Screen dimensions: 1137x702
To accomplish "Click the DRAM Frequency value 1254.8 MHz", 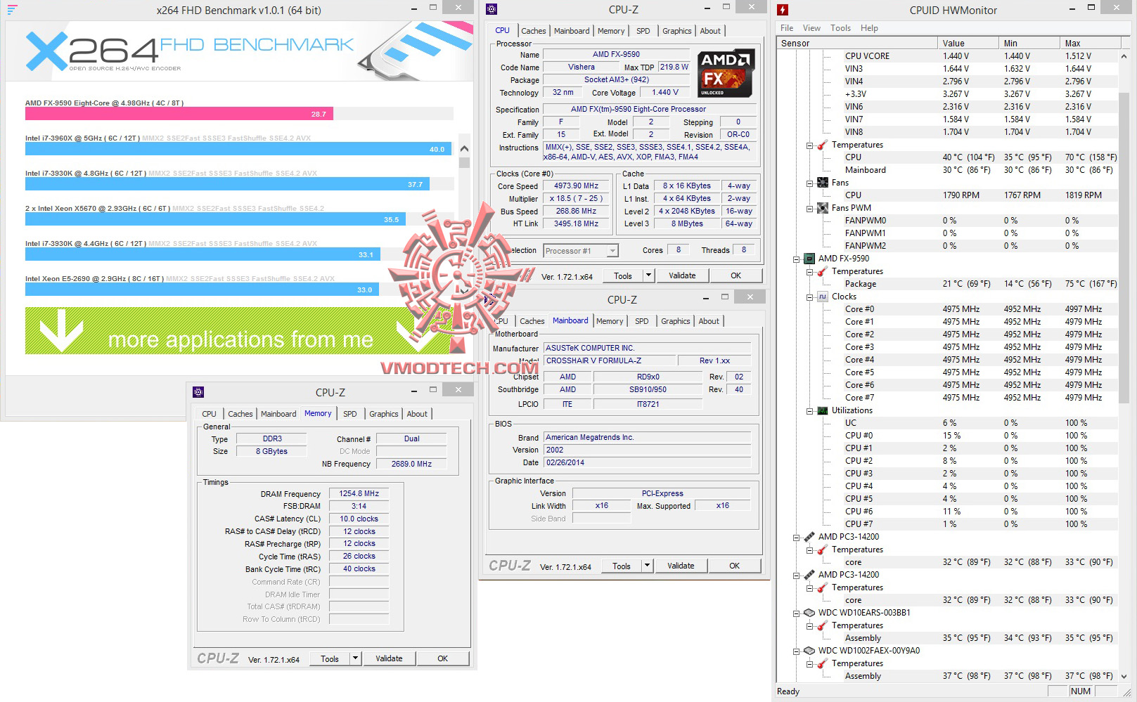I will tap(359, 493).
